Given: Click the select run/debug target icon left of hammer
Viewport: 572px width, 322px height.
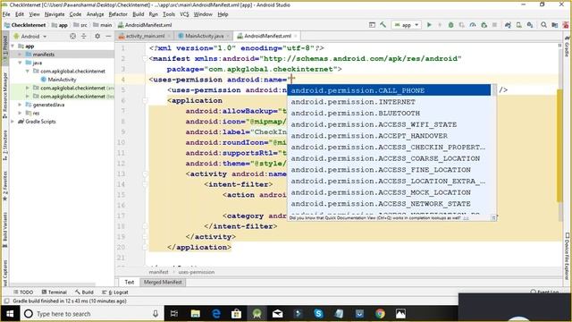Looking at the screenshot, I should 372,25.
